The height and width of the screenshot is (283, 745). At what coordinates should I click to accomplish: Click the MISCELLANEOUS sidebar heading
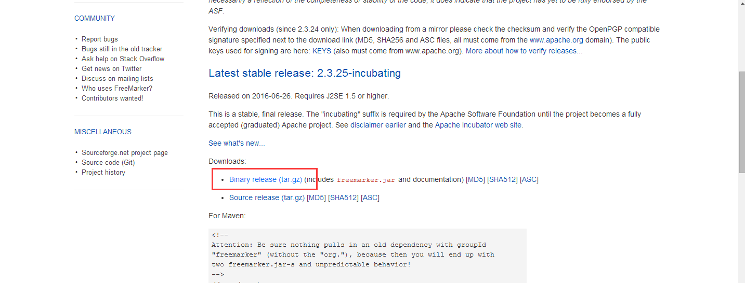point(103,132)
